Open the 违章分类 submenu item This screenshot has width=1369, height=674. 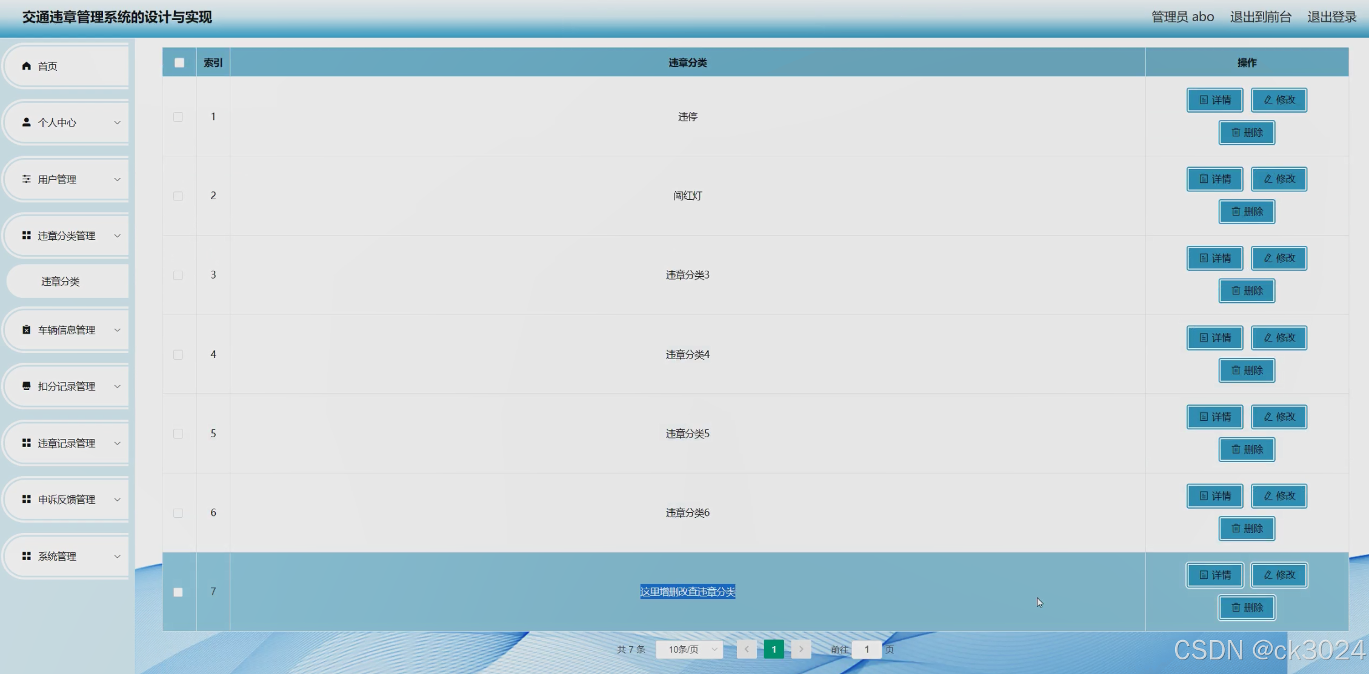61,282
